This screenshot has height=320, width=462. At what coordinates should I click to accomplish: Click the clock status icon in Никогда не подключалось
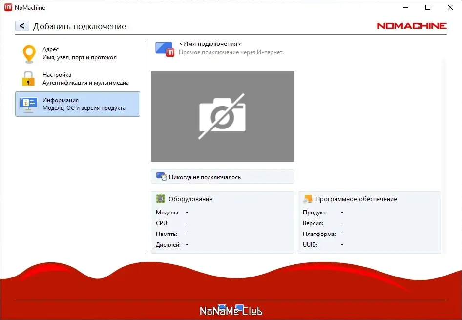click(161, 176)
